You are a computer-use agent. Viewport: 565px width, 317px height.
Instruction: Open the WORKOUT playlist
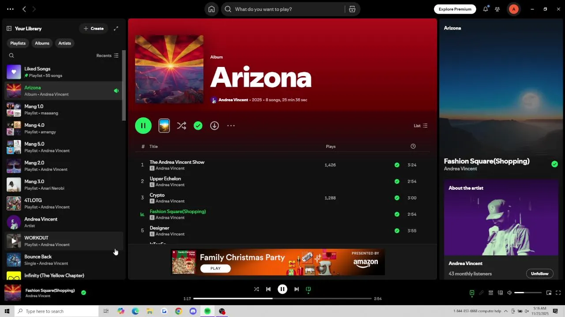coord(63,241)
